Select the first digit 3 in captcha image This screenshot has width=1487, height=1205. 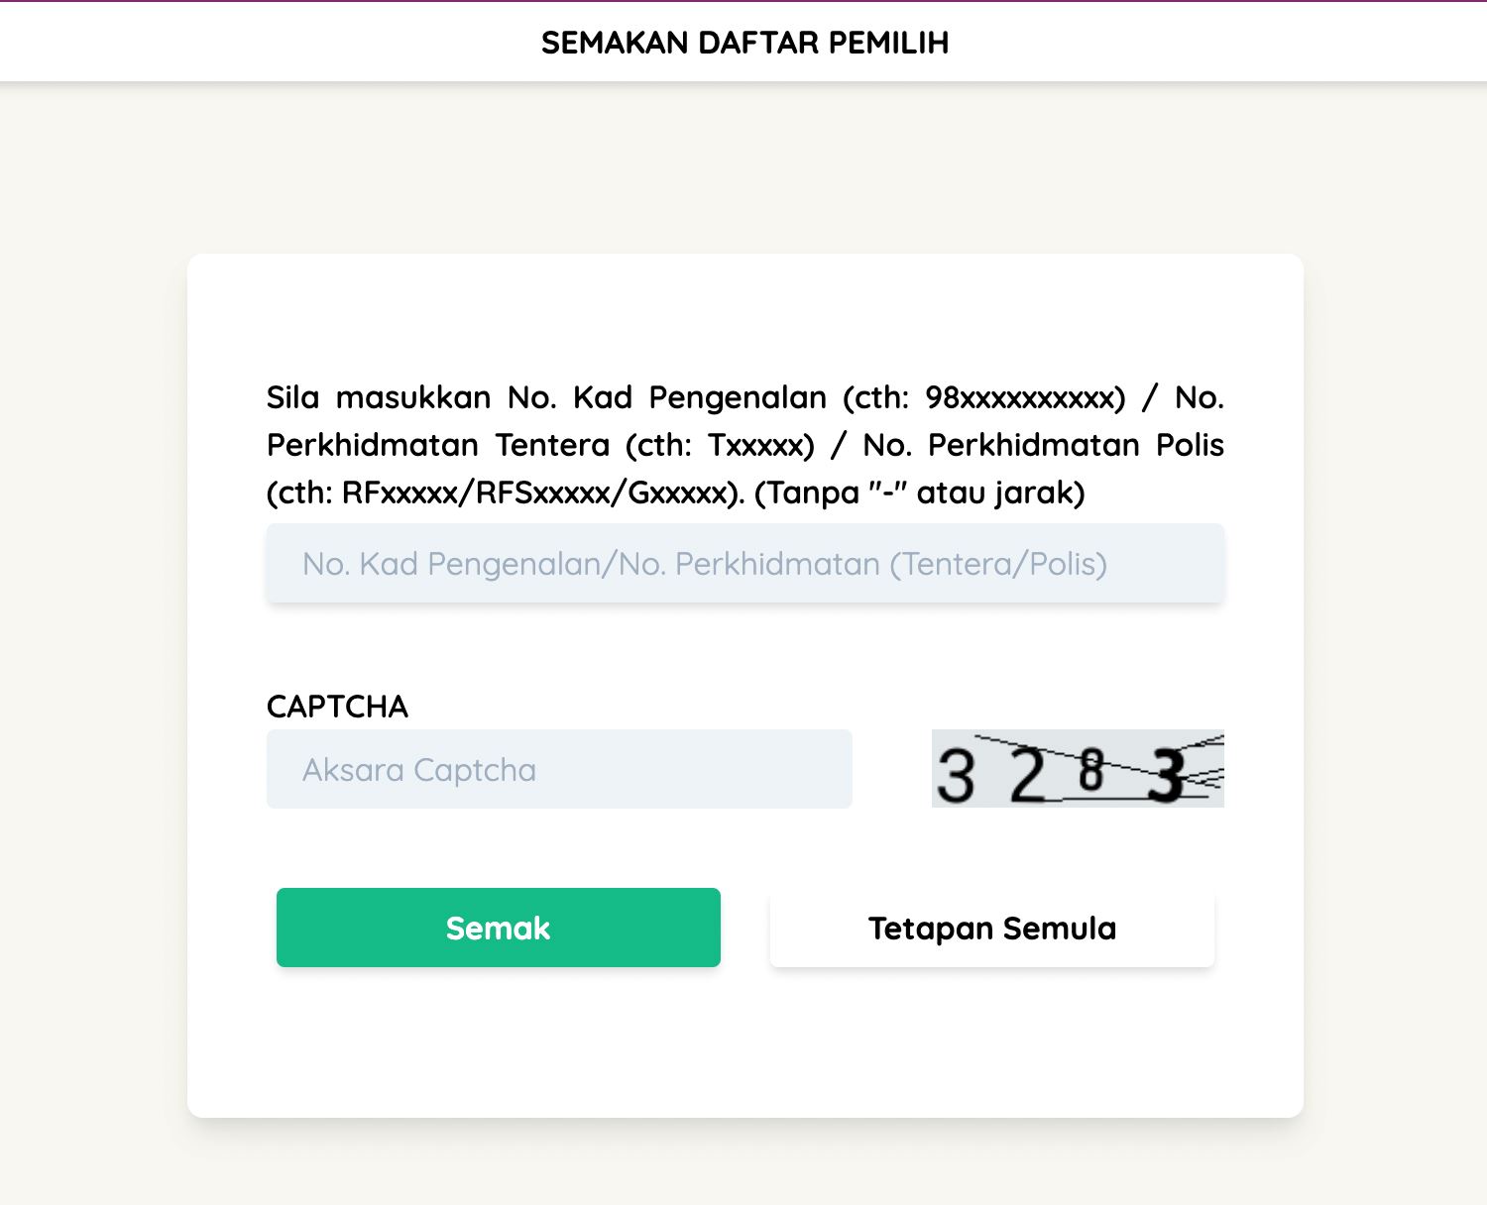click(956, 776)
